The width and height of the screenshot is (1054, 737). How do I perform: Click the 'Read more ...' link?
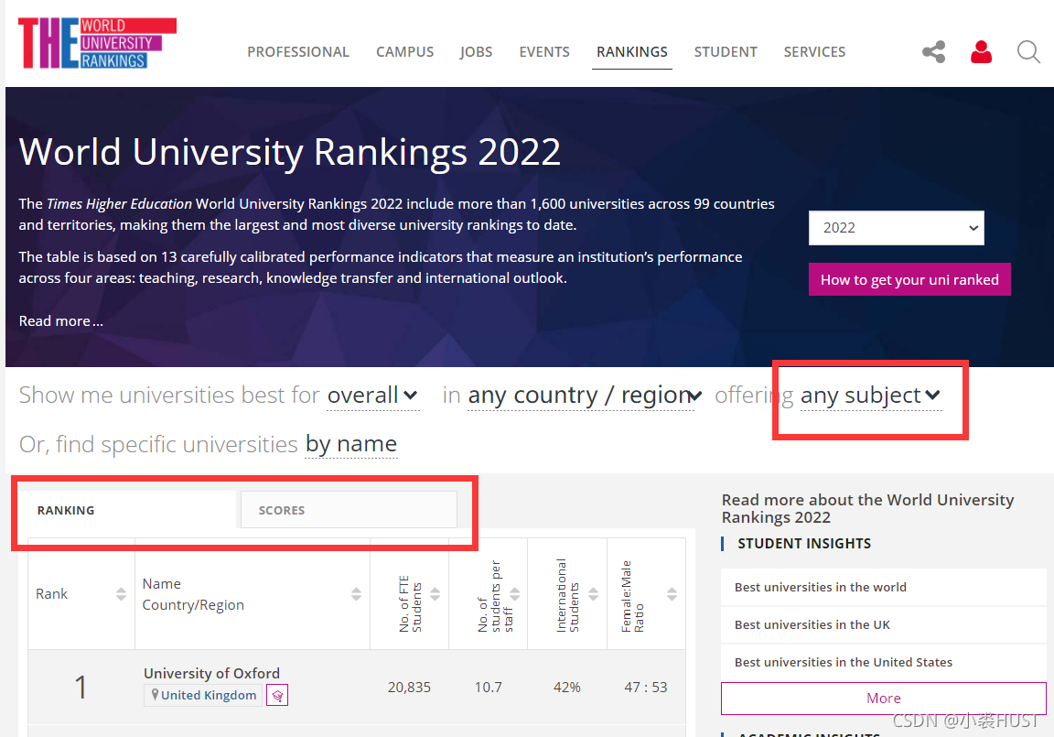point(61,321)
